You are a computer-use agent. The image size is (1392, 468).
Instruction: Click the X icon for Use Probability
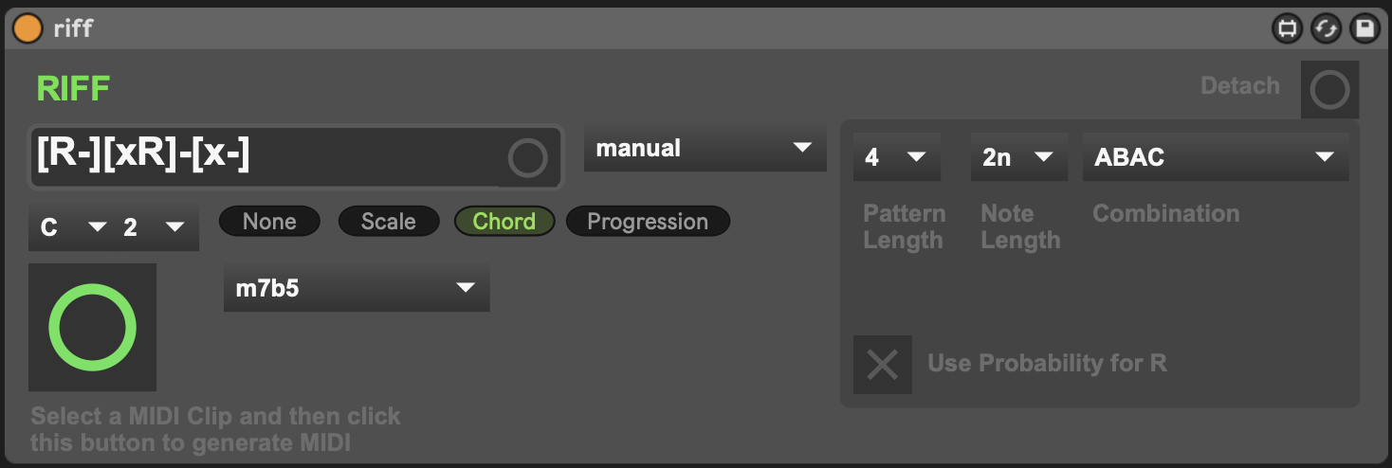pos(883,364)
